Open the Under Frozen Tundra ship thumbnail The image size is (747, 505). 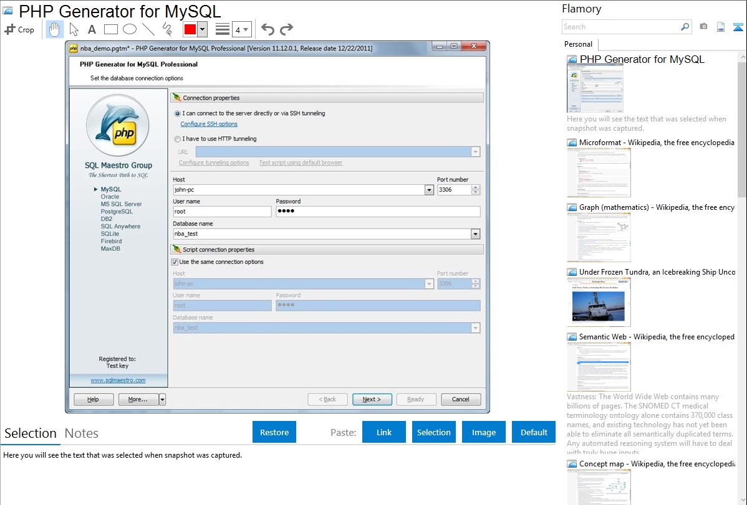[599, 302]
